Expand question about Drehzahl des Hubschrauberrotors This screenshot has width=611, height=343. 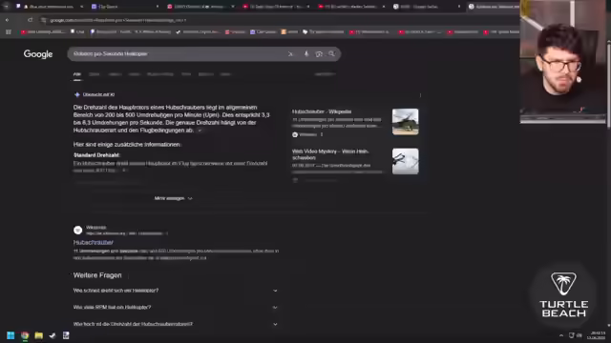(x=176, y=324)
